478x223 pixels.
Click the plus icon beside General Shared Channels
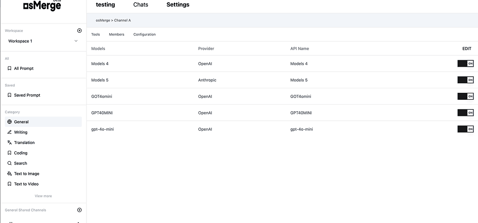[x=79, y=210]
